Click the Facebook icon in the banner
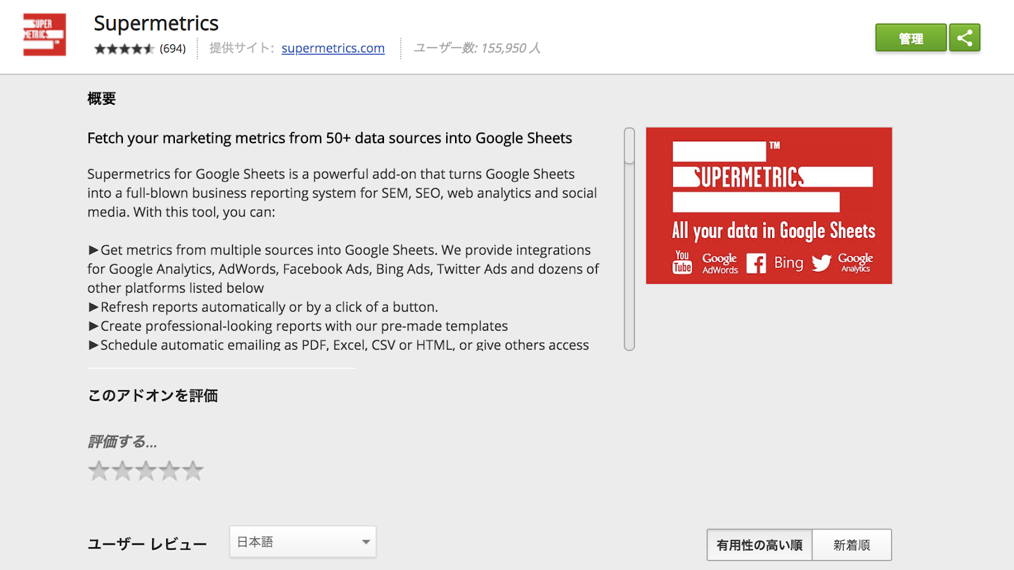This screenshot has height=570, width=1014. click(x=756, y=263)
